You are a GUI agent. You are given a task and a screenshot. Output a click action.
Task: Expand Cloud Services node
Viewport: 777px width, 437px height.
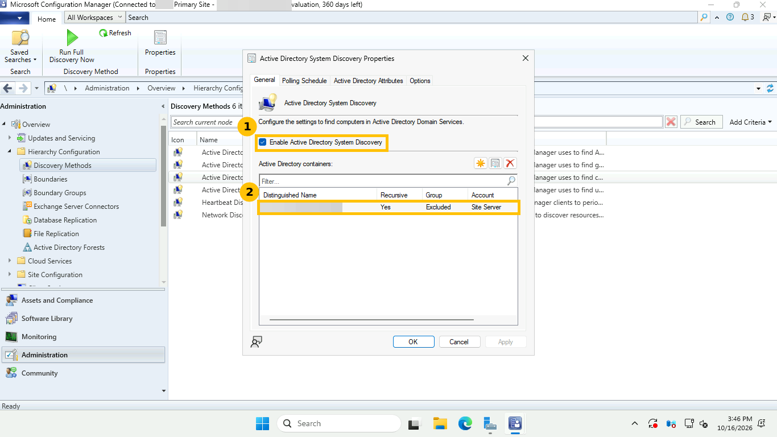click(x=10, y=261)
